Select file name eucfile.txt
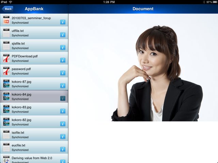 (18, 145)
